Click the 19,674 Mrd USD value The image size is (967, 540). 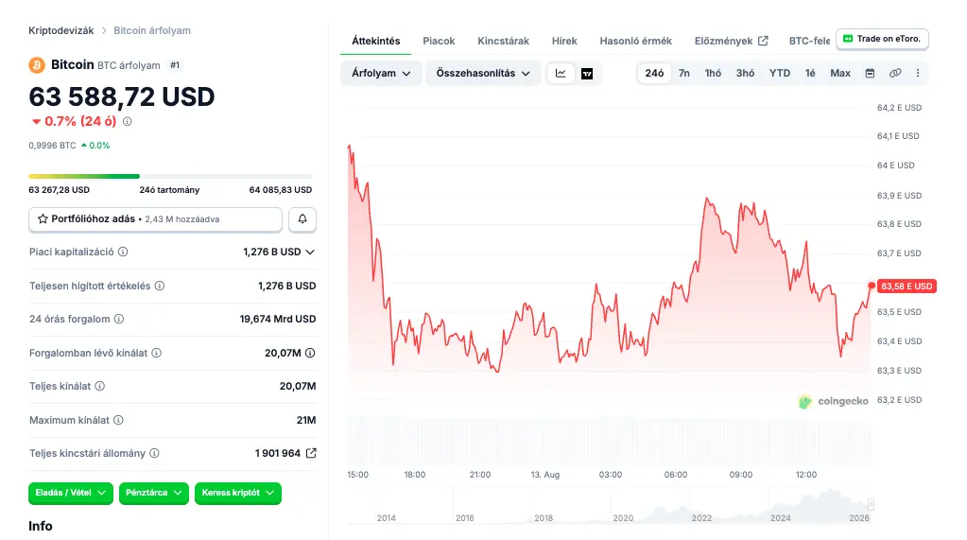pos(278,319)
